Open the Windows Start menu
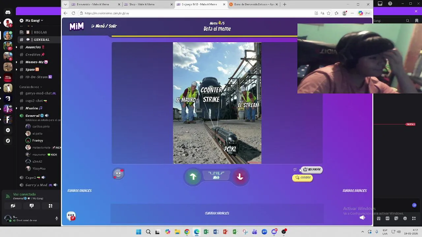This screenshot has width=422, height=237. [139, 232]
